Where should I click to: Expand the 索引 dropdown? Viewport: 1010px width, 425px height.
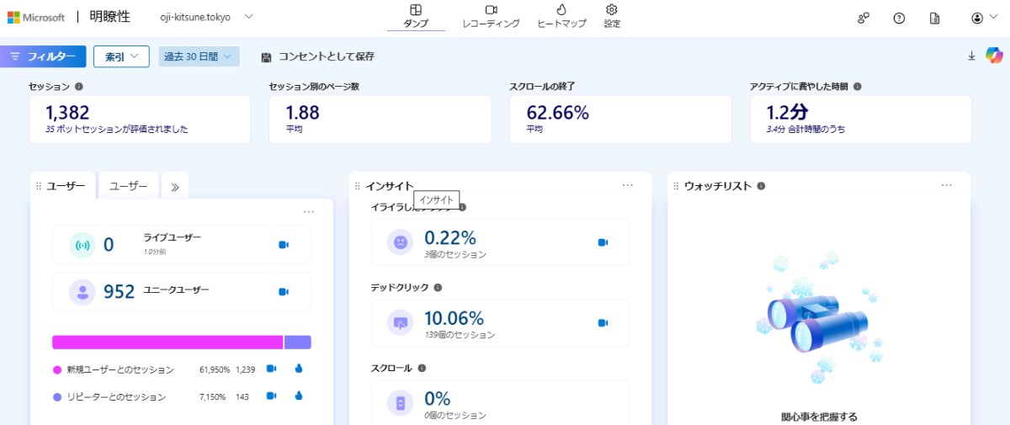(x=121, y=56)
